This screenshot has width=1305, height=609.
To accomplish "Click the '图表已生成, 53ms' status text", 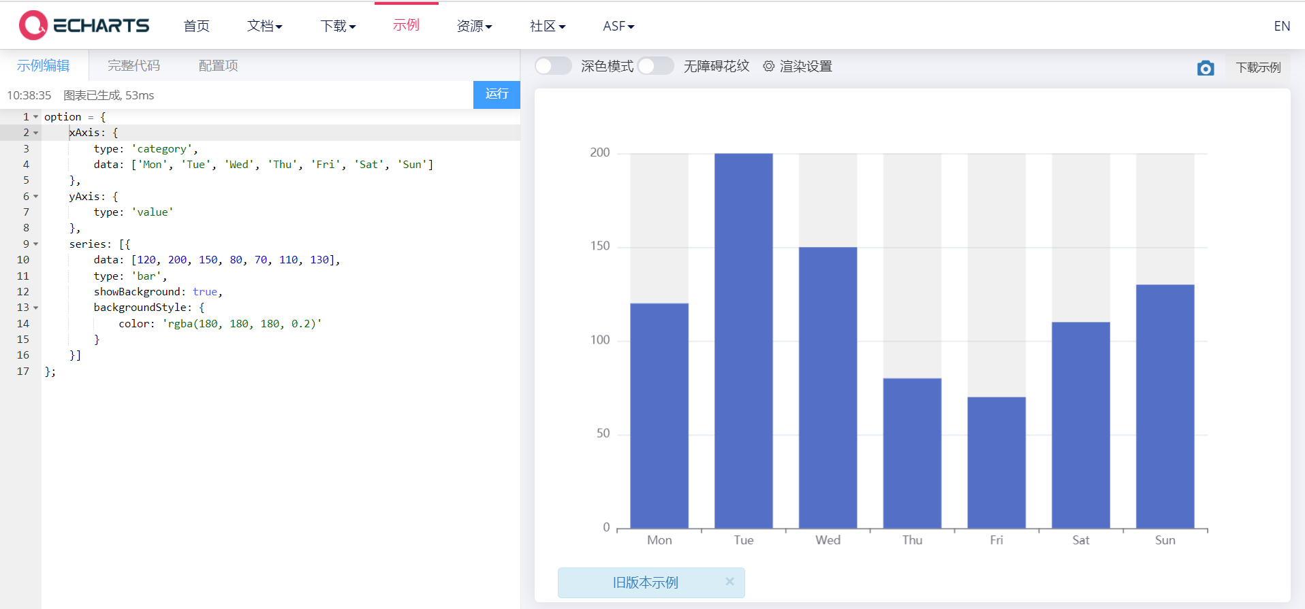I will tap(109, 95).
